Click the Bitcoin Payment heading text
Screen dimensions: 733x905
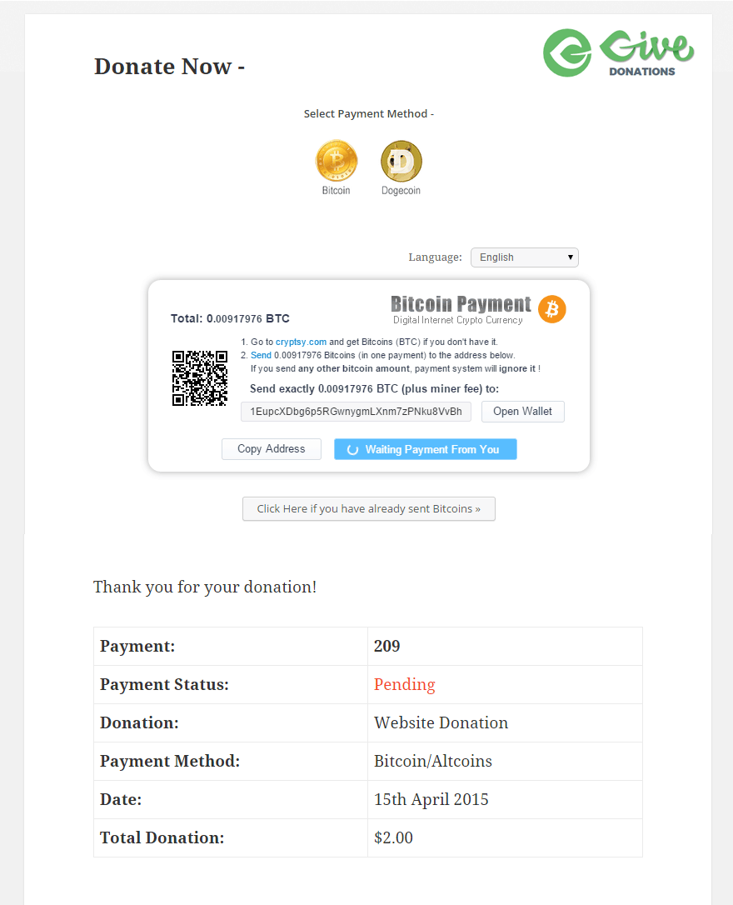[461, 304]
